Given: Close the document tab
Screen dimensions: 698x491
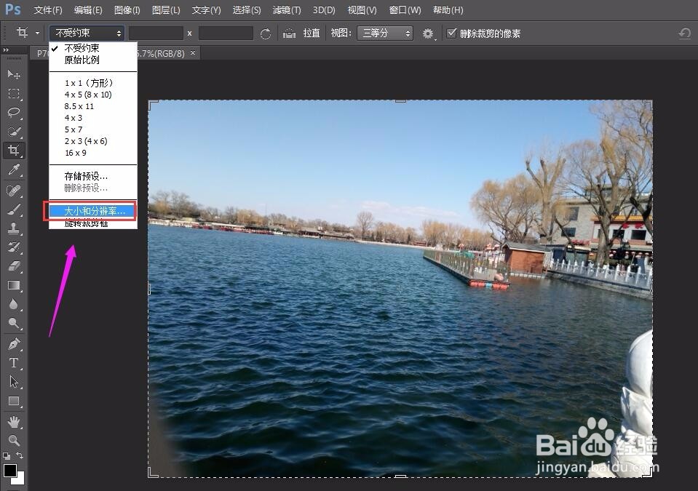Looking at the screenshot, I should [193, 52].
